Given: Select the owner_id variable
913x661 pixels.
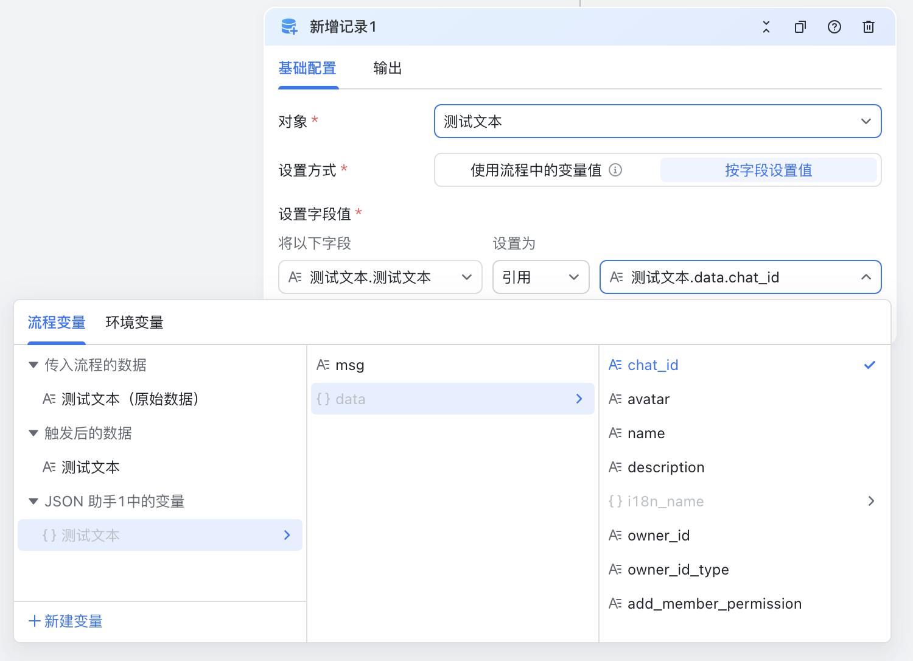Looking at the screenshot, I should (x=659, y=535).
